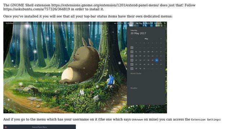The height and width of the screenshot is (129, 230).
Task: Click the 'Unknown' code text in paragraph
Action: point(137,120)
